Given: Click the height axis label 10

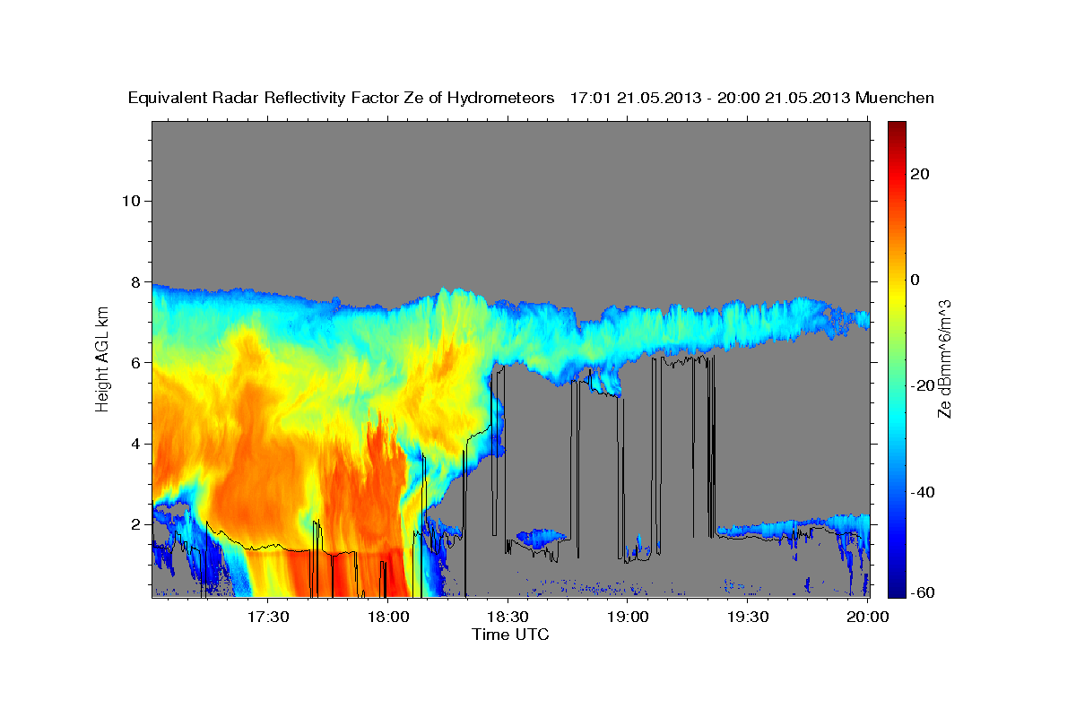Looking at the screenshot, I should click(130, 201).
